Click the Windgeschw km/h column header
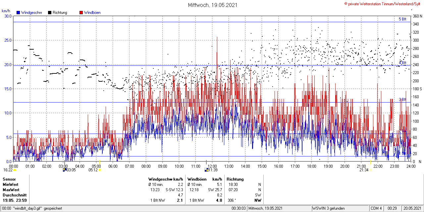The width and height of the screenshot is (424, 212). [166, 179]
